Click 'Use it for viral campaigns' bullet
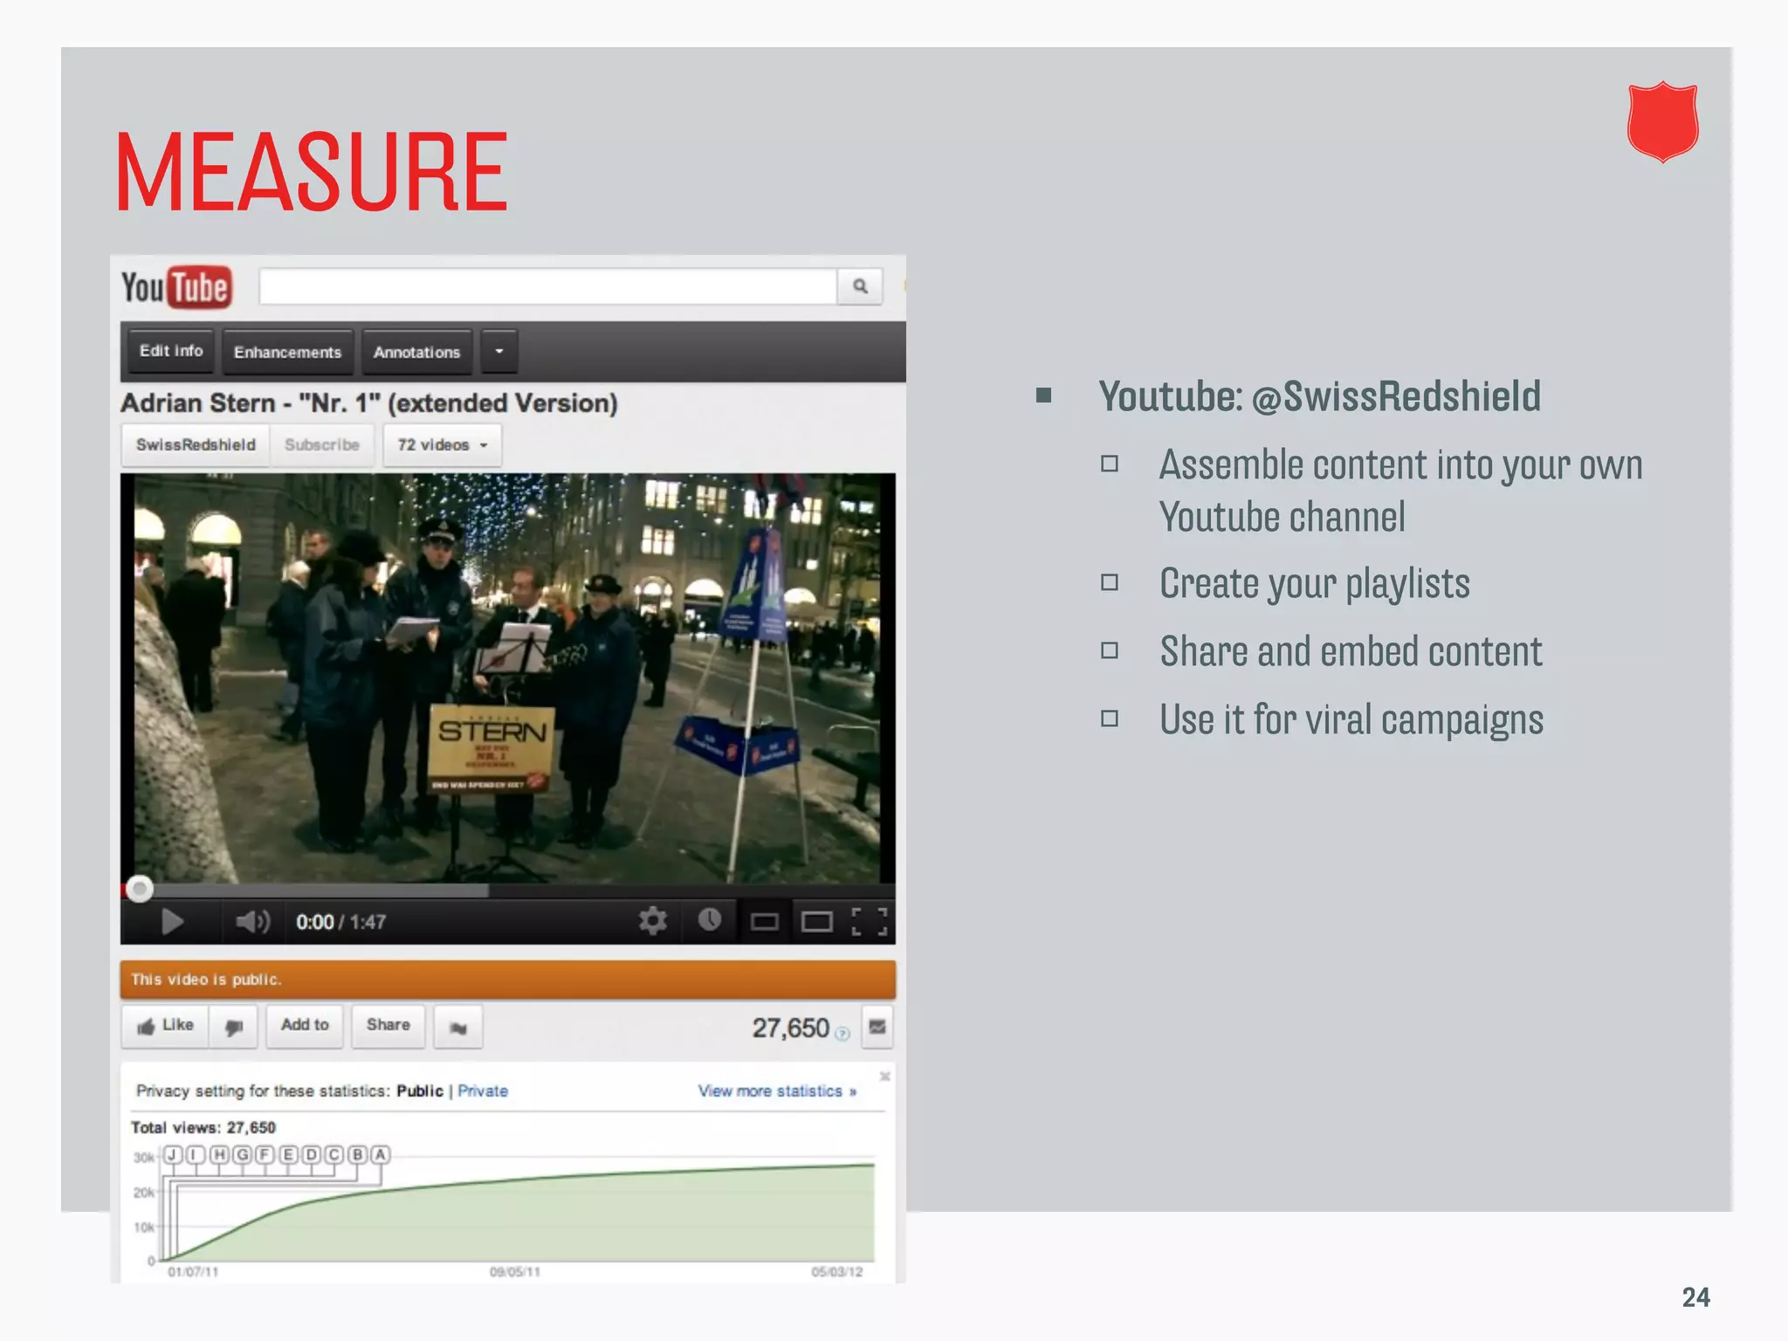Viewport: 1788px width, 1341px height. pyautogui.click(x=1351, y=719)
